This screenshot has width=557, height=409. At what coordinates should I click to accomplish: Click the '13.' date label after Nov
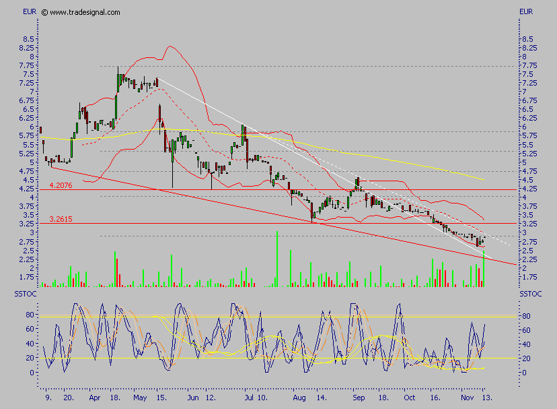487,398
